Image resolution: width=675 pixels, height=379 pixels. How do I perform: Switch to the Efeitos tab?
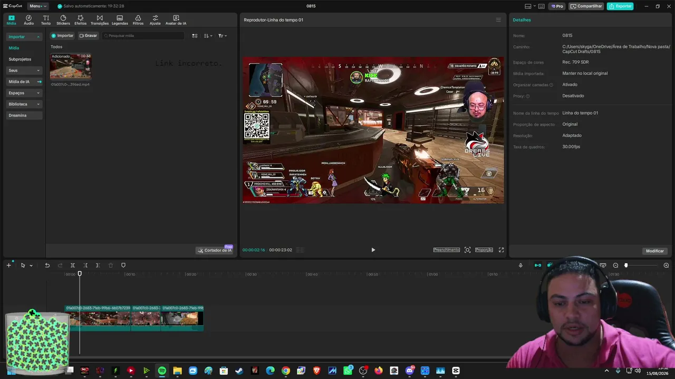click(x=80, y=20)
